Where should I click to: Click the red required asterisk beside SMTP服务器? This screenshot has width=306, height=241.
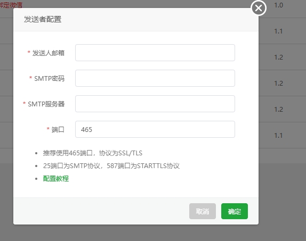point(25,103)
